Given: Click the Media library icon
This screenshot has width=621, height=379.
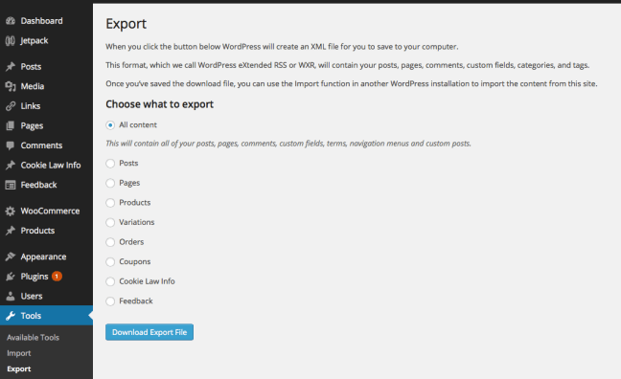Looking at the screenshot, I should [11, 86].
